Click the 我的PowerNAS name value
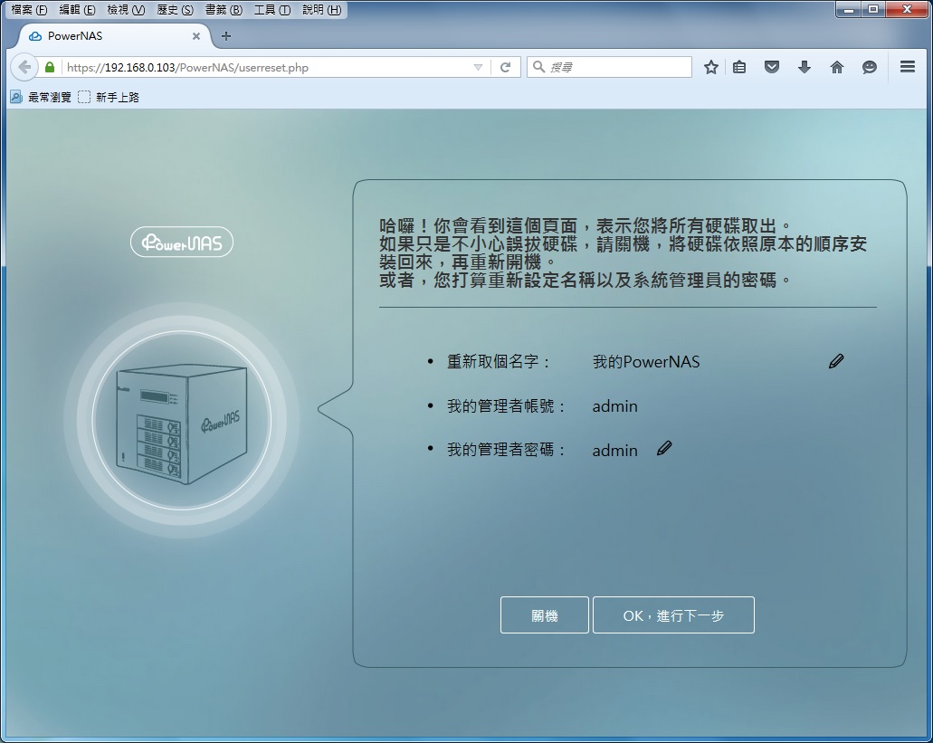 pyautogui.click(x=646, y=362)
